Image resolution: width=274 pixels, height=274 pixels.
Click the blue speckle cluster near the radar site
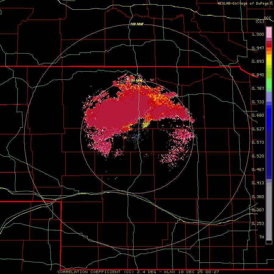coord(137,136)
